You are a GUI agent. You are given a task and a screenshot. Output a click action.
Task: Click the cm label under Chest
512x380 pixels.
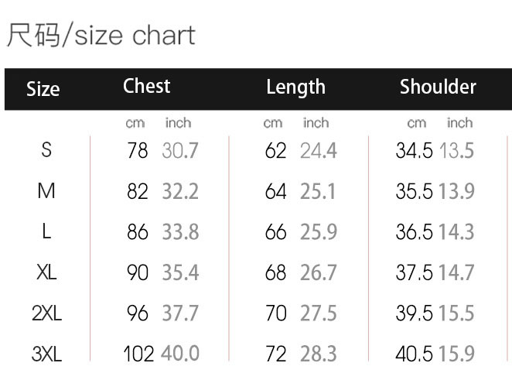point(135,123)
